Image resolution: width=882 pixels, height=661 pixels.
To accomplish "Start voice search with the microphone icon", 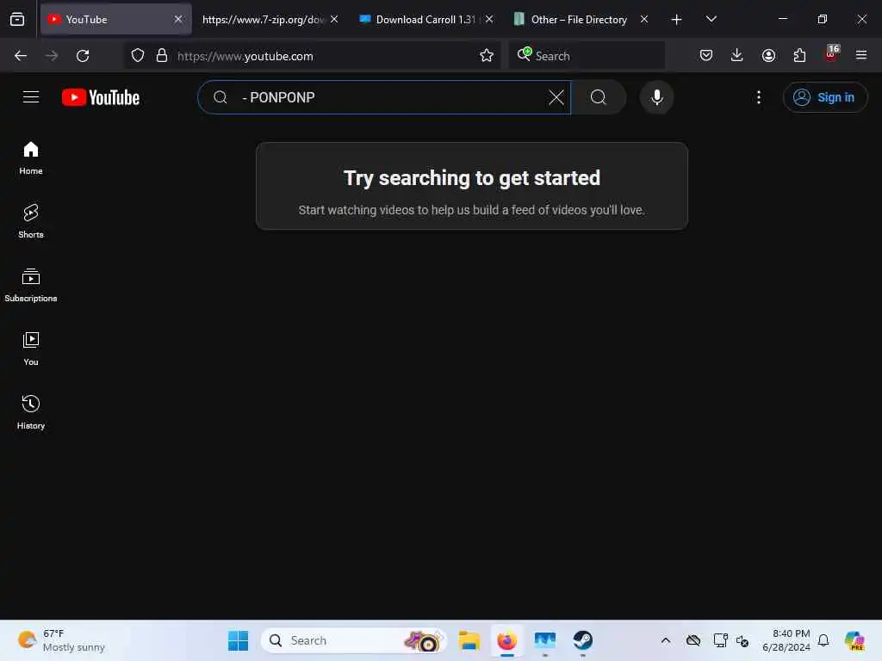I will pyautogui.click(x=656, y=97).
